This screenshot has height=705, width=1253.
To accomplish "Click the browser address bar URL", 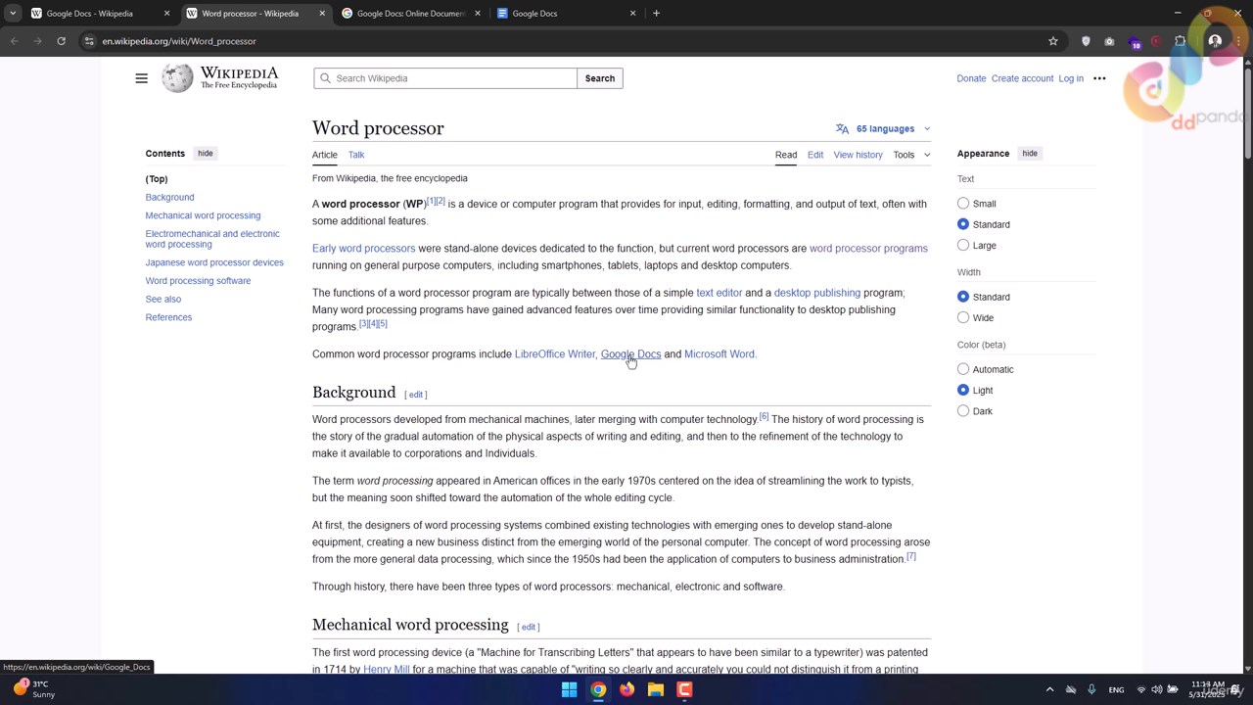I will pyautogui.click(x=179, y=41).
